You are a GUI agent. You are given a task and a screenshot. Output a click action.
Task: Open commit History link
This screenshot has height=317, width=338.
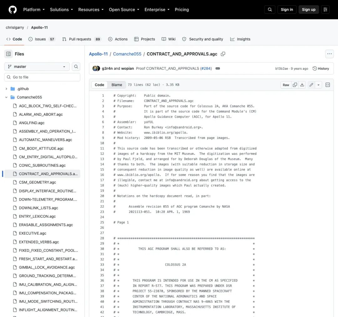(x=321, y=69)
